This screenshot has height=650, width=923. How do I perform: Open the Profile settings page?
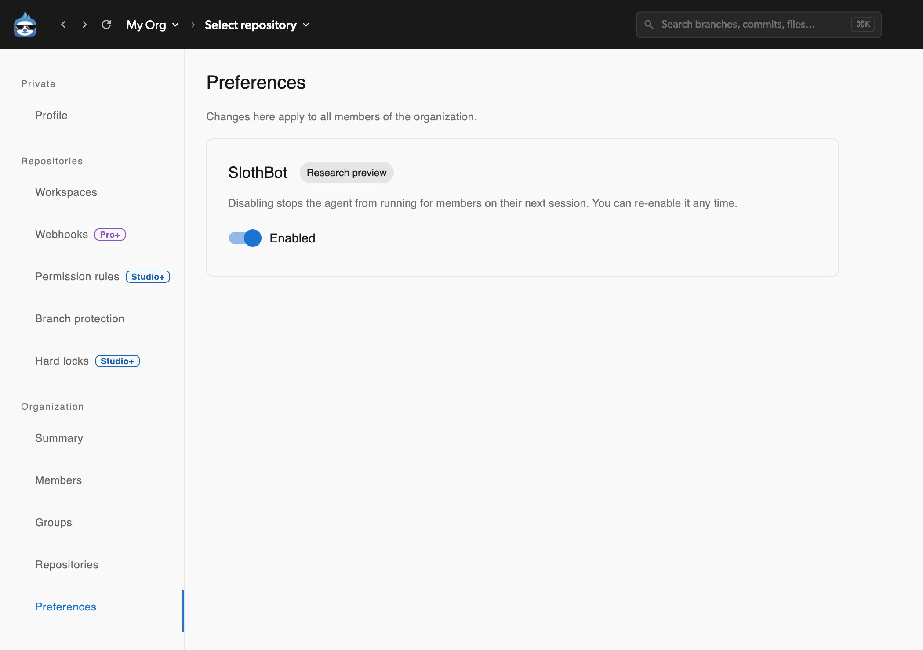(51, 115)
